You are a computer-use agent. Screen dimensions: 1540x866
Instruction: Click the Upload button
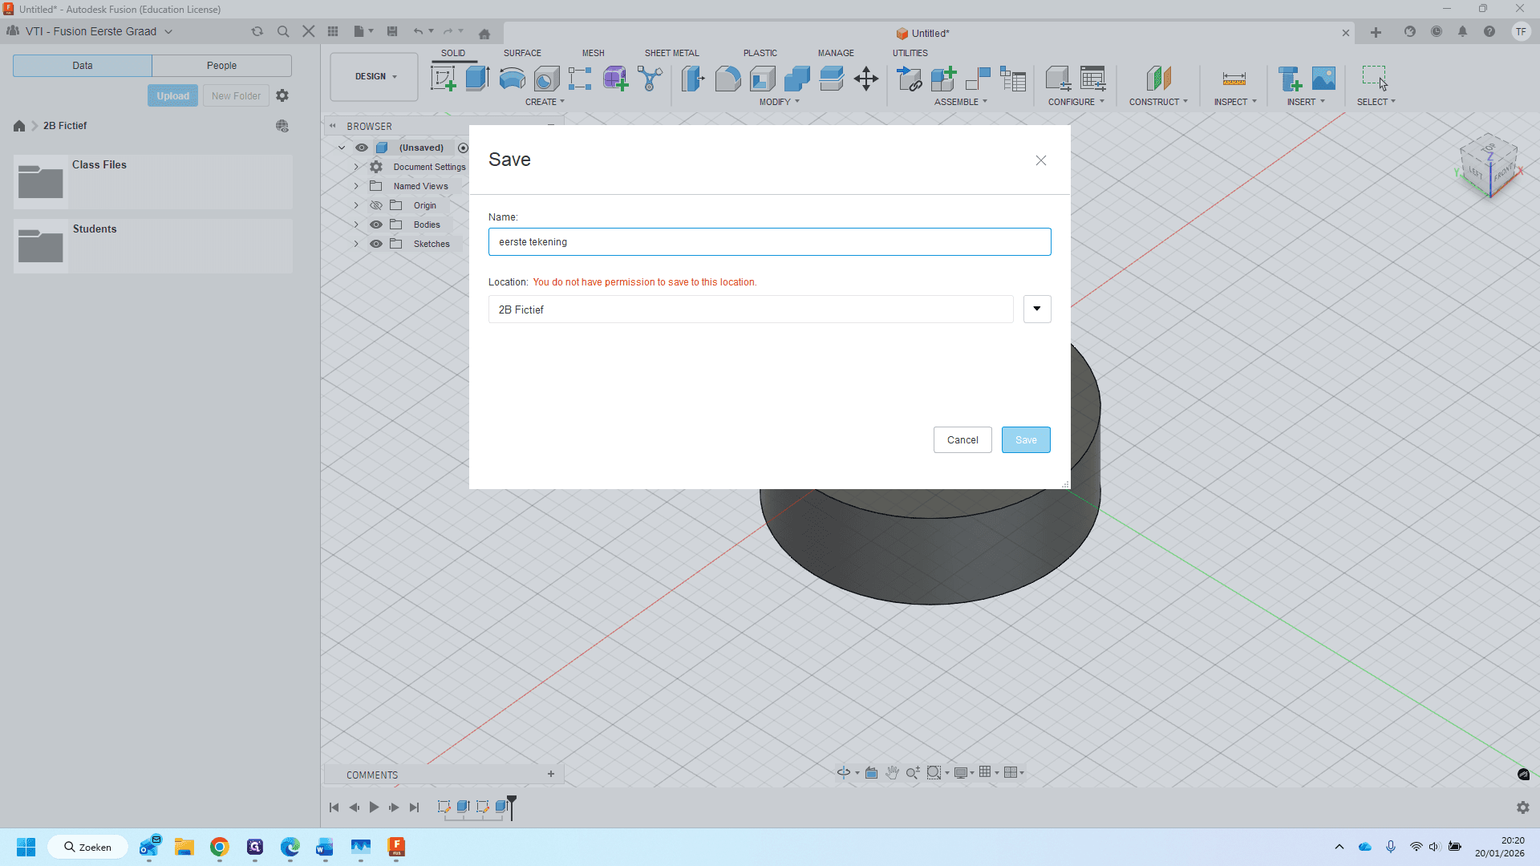click(172, 95)
